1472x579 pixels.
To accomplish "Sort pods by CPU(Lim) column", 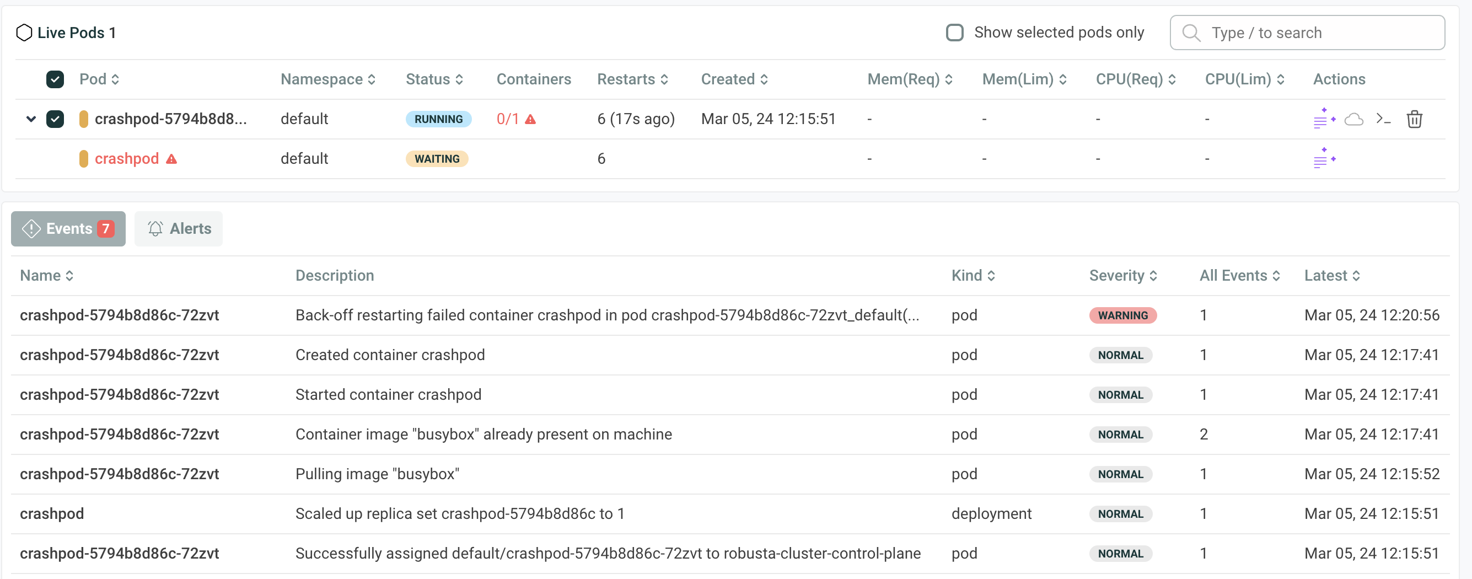I will click(x=1244, y=79).
